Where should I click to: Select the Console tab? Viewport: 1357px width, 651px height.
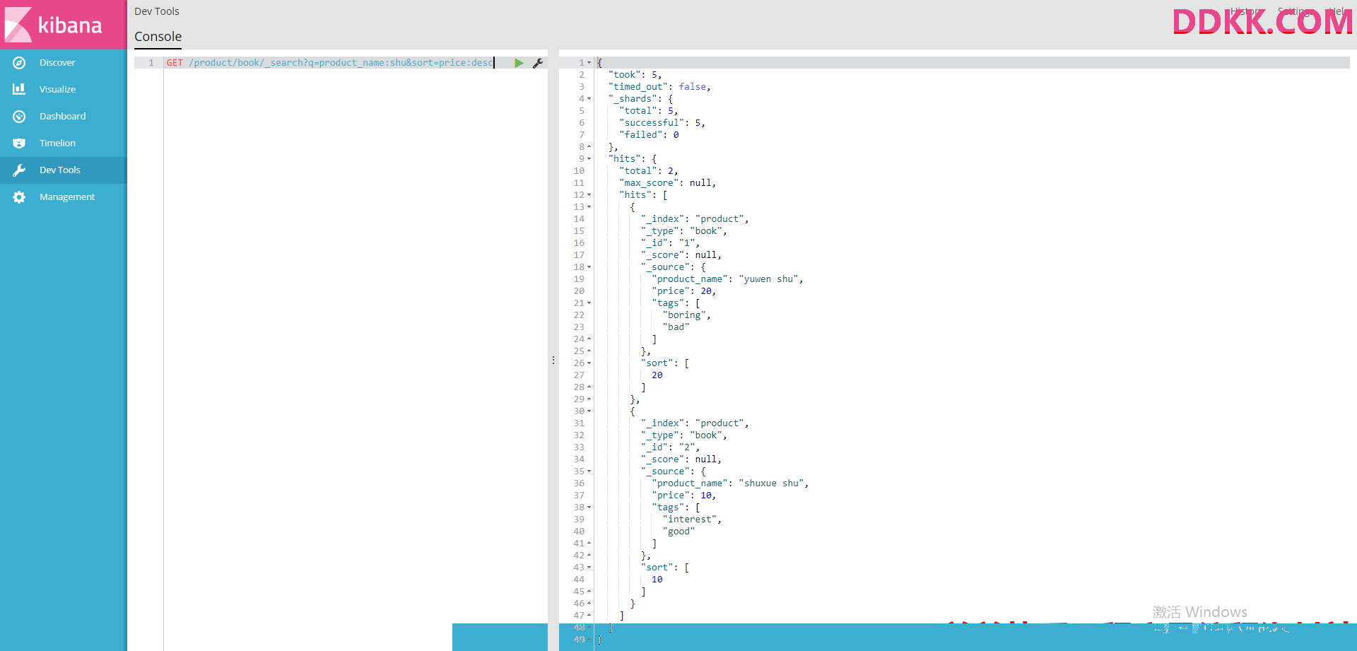158,37
